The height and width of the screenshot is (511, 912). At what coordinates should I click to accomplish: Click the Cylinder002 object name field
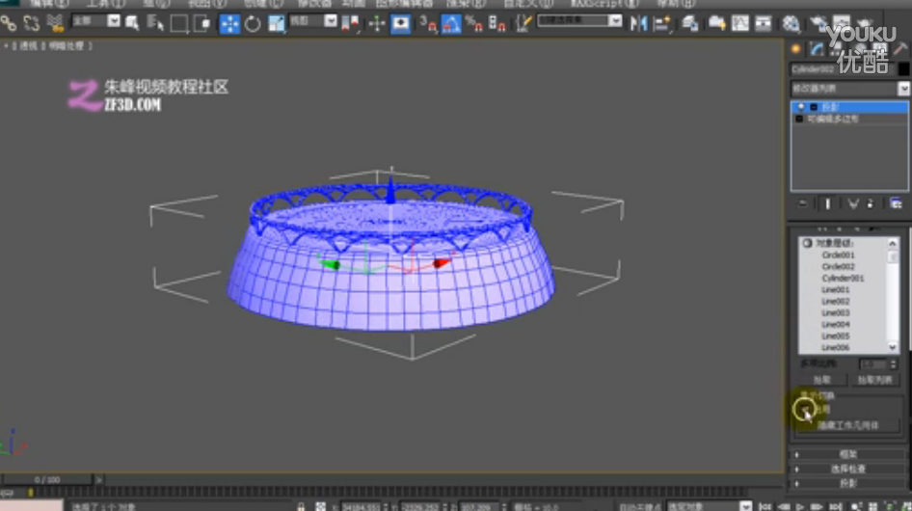pos(842,68)
